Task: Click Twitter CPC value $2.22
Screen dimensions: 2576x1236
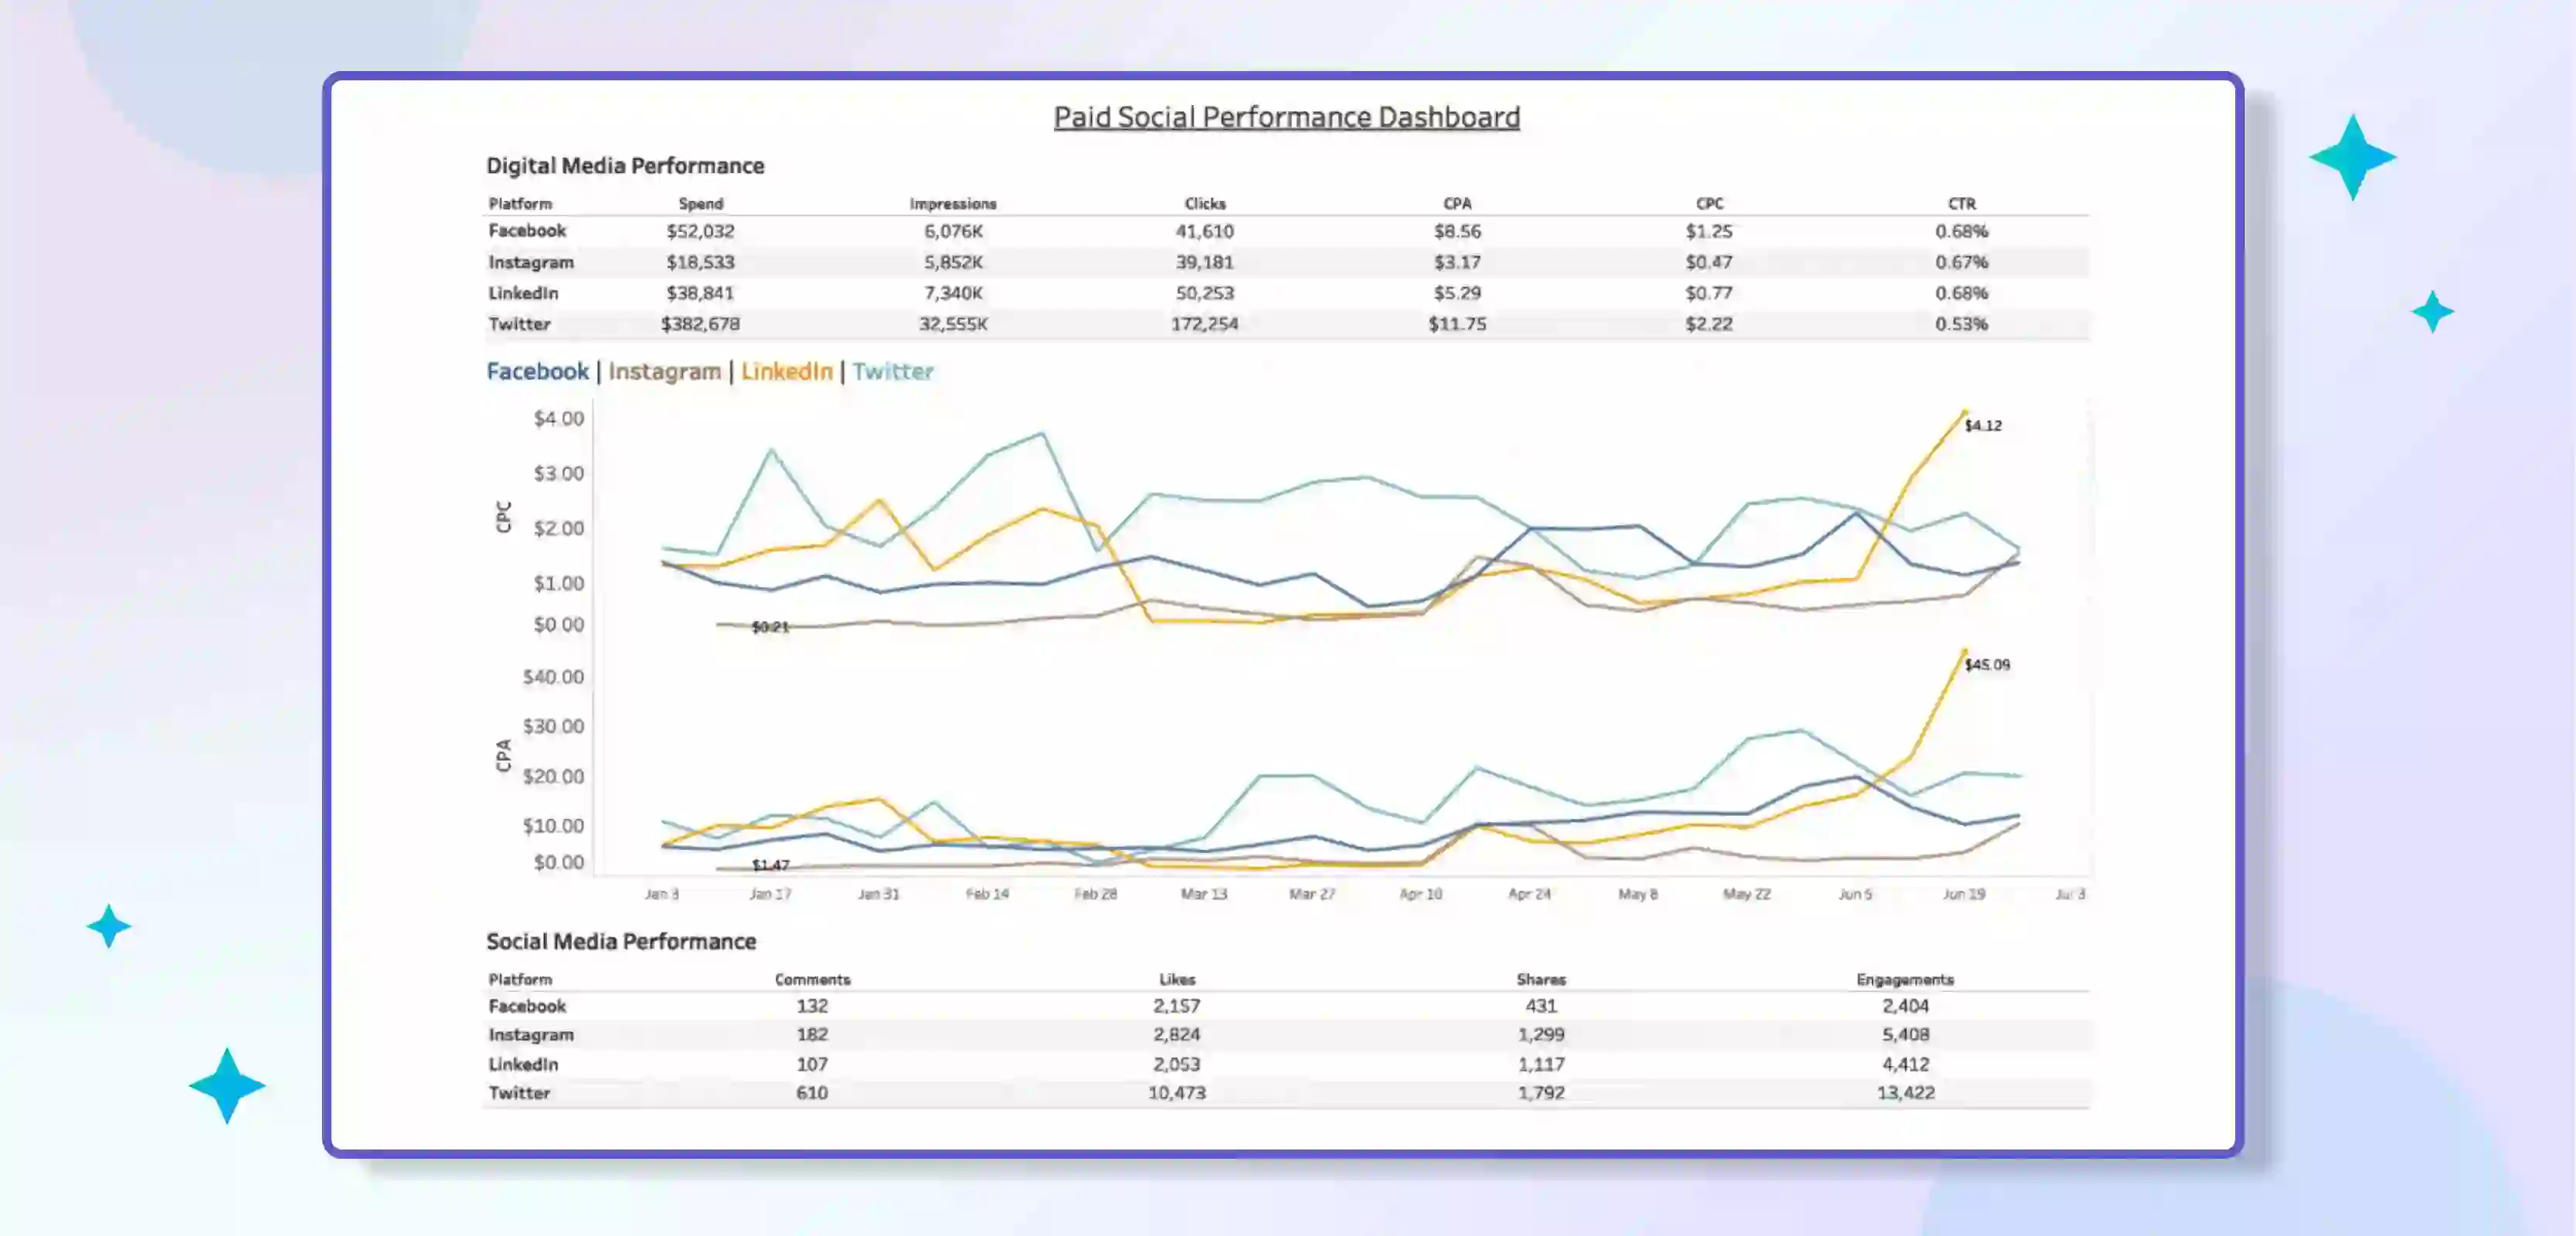Action: [1709, 324]
